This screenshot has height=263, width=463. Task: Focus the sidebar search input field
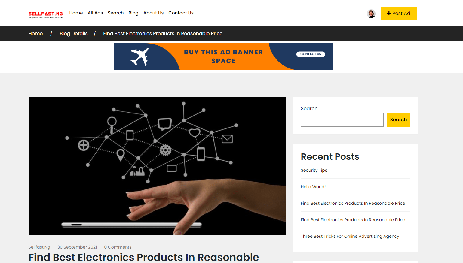[342, 120]
